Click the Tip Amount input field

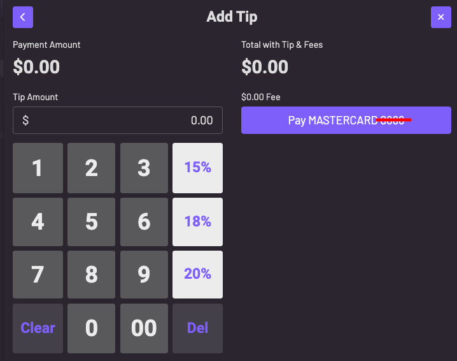point(118,120)
